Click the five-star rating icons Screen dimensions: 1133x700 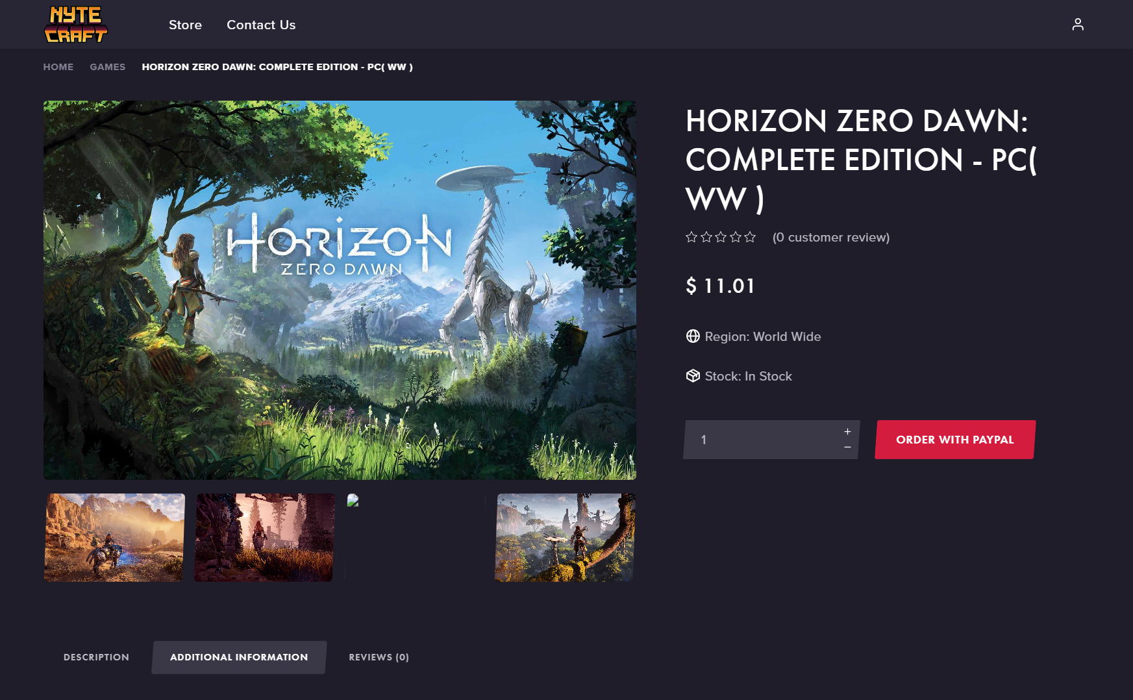[721, 237]
